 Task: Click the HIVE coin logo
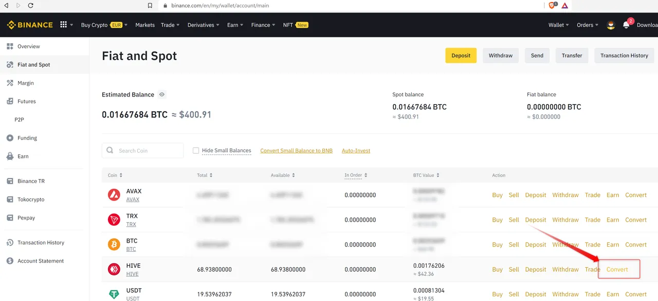coord(114,269)
